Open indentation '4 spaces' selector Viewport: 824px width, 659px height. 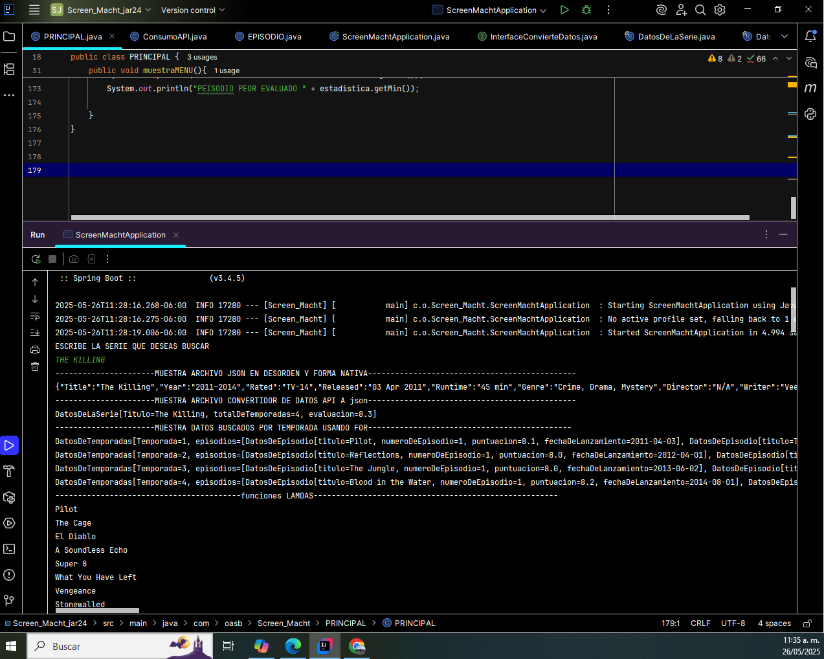pos(774,623)
